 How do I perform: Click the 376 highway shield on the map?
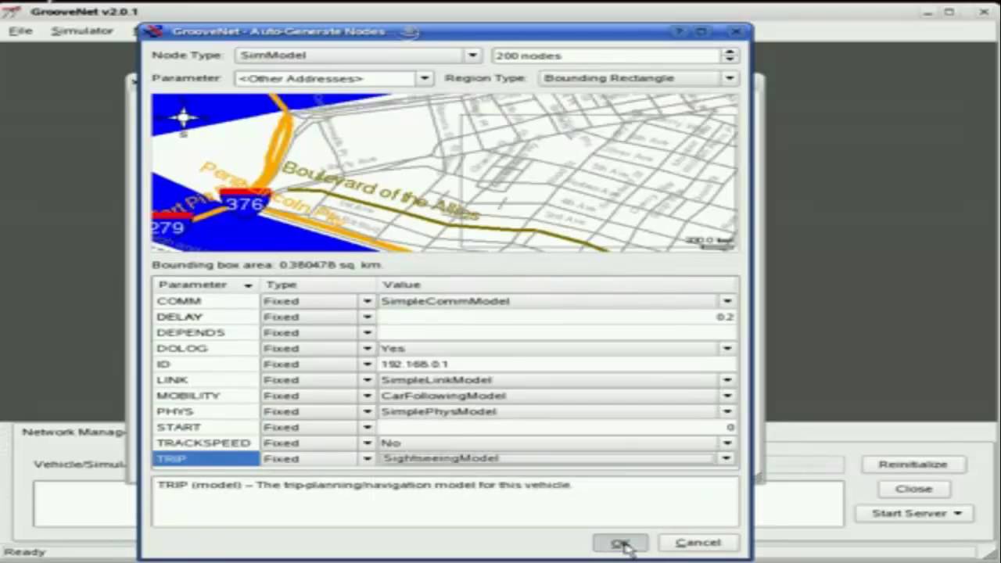pos(244,203)
